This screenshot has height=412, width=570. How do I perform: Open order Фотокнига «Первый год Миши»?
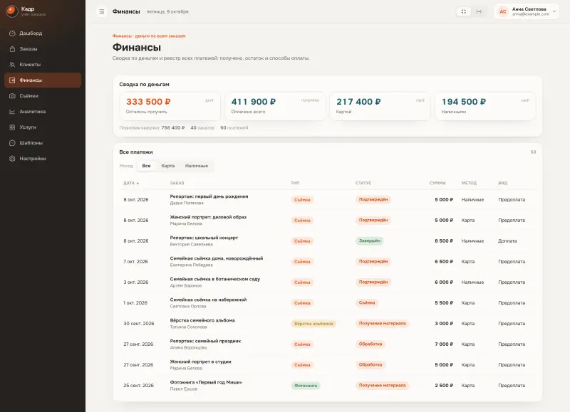pyautogui.click(x=206, y=382)
